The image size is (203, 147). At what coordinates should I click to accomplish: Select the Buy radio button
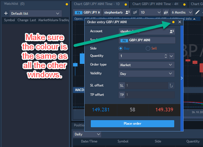(x=121, y=48)
